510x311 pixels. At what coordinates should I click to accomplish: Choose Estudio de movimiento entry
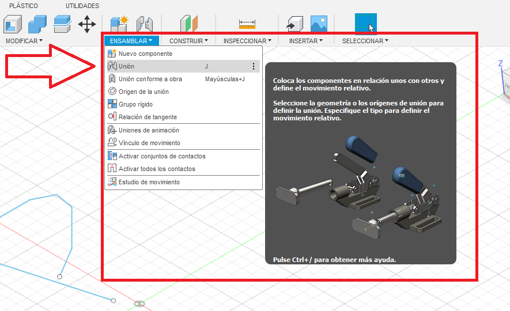(183, 182)
